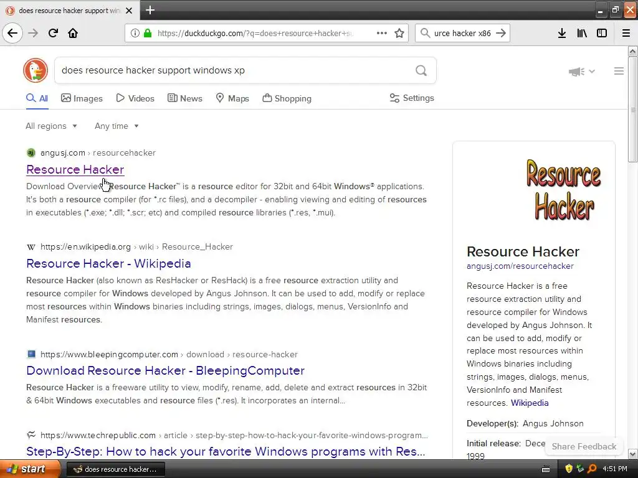Image resolution: width=638 pixels, height=478 pixels.
Task: Open the Resource Hacker angusj result
Action: (x=75, y=169)
